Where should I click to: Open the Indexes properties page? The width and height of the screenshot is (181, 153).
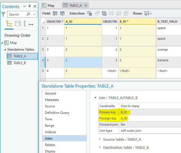[50, 132]
